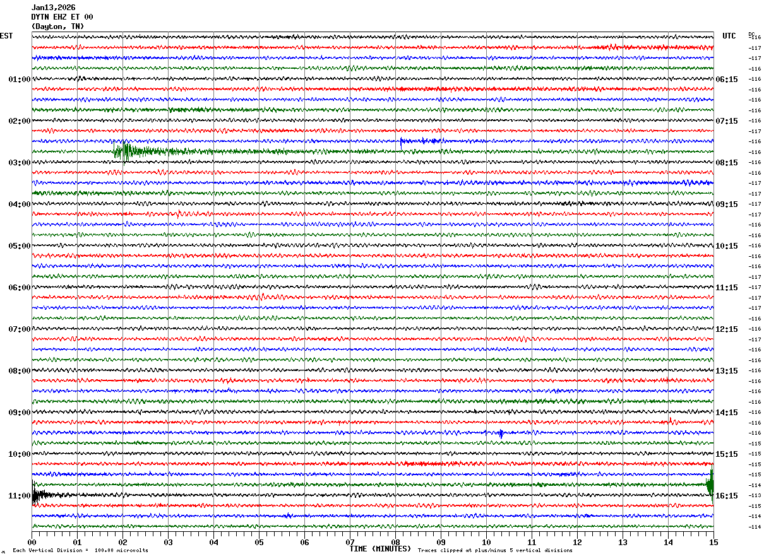
Task: Click the (Dayton, TN) location label
Action: 57,26
